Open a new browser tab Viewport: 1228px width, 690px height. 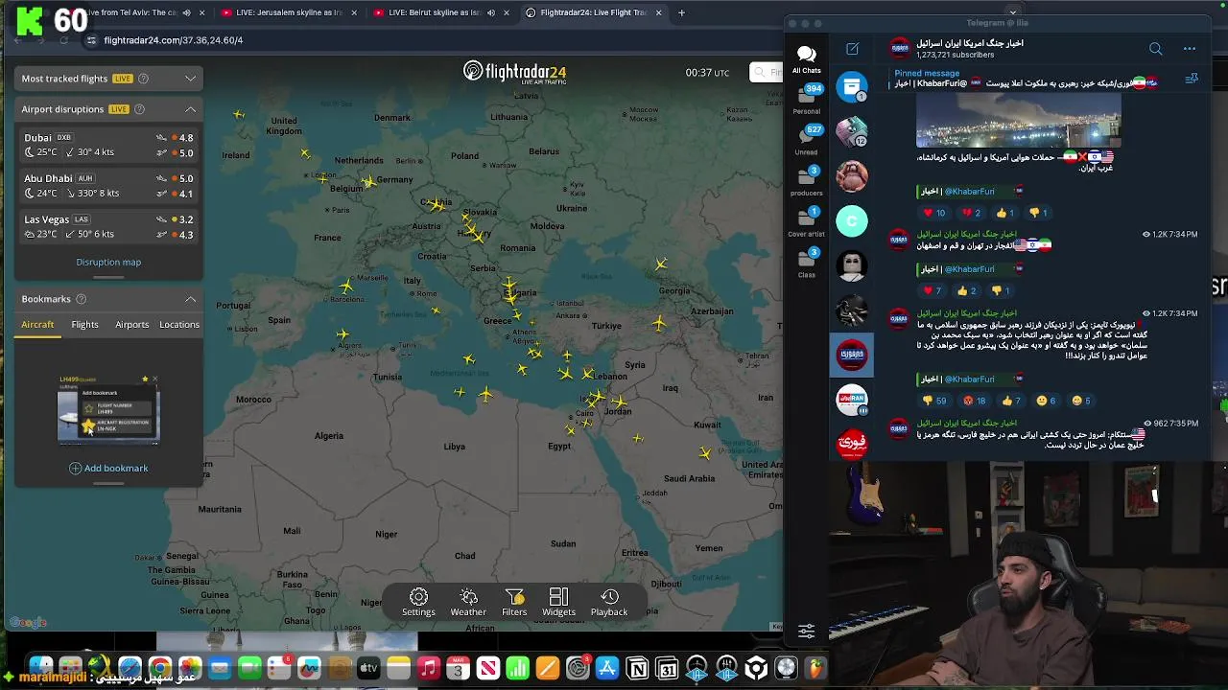click(x=682, y=12)
